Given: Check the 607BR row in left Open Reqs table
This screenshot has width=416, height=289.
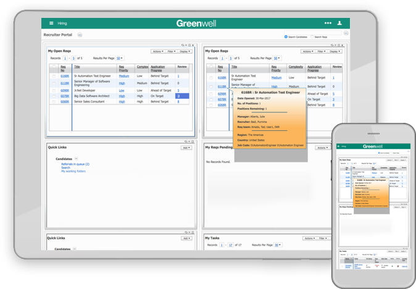Looking at the screenshot, I should tap(54, 96).
